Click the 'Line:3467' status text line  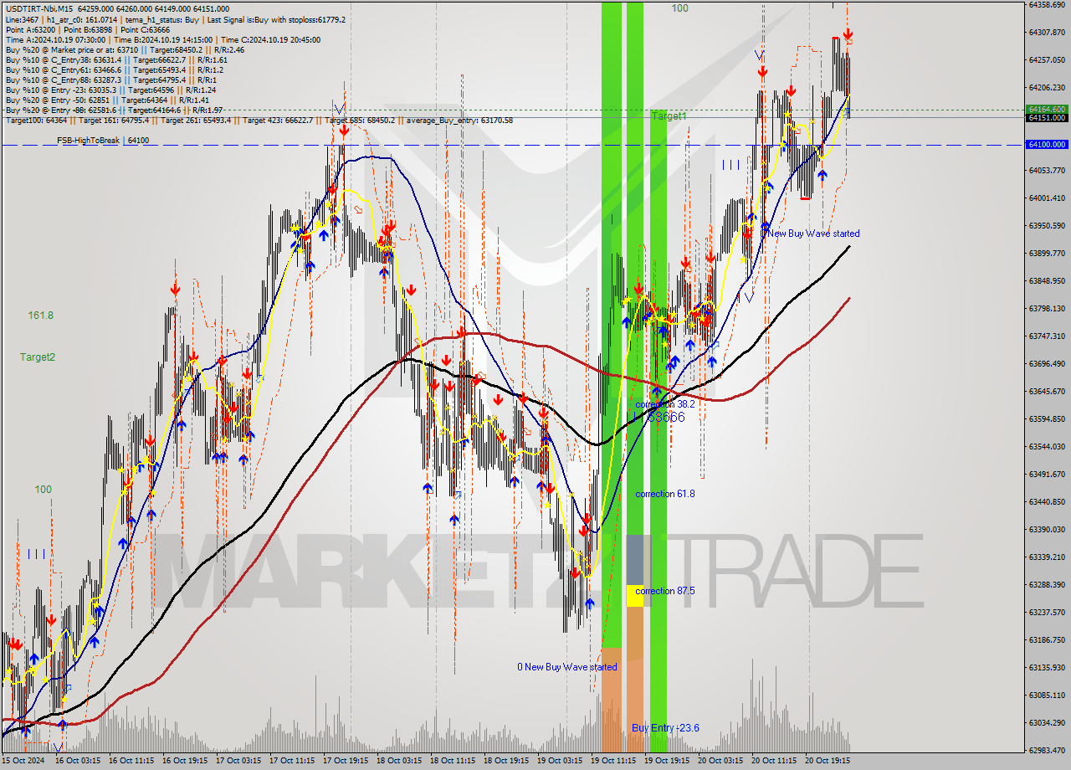pyautogui.click(x=175, y=19)
